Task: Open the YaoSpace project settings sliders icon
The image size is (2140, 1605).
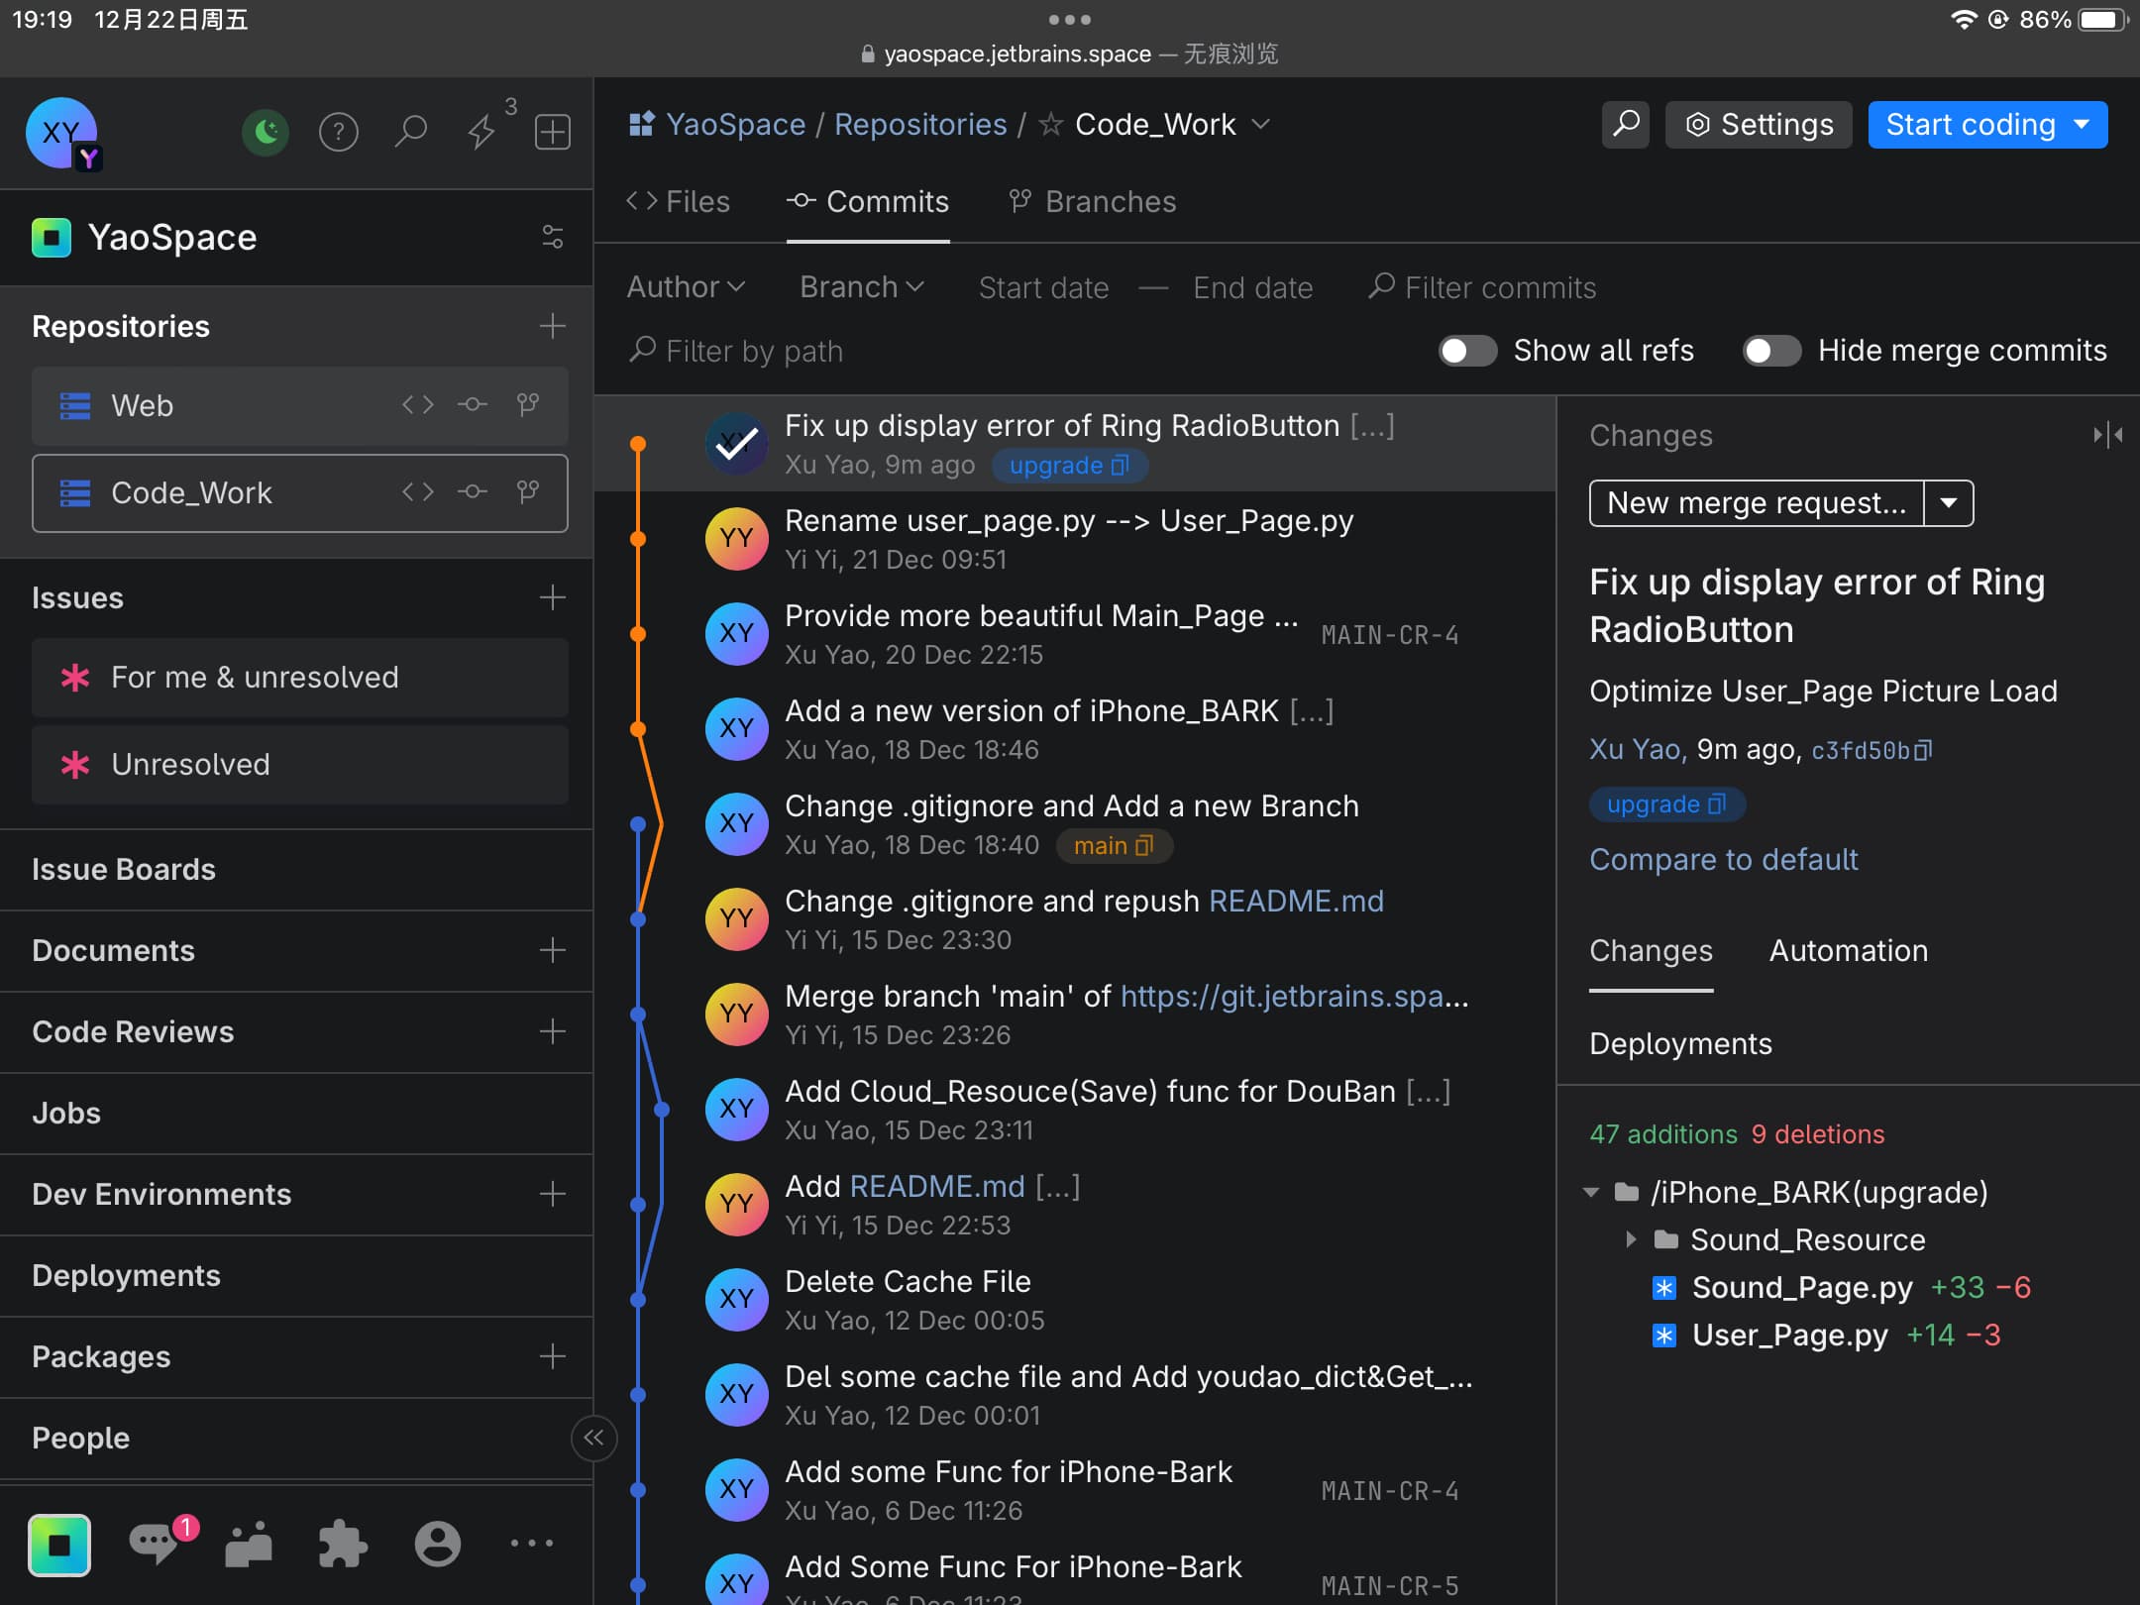Action: [x=552, y=237]
